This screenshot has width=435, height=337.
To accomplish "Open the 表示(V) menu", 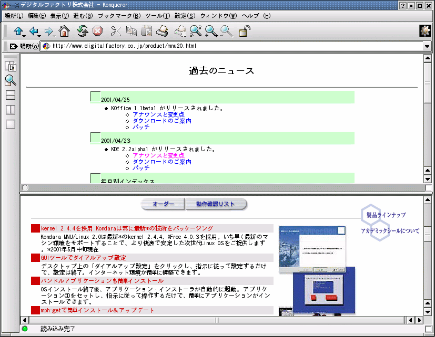I will point(59,16).
